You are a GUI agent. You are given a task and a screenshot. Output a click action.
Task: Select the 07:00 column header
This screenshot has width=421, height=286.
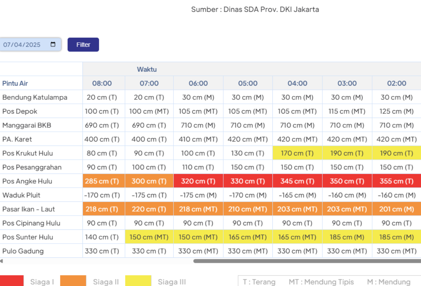(x=149, y=83)
